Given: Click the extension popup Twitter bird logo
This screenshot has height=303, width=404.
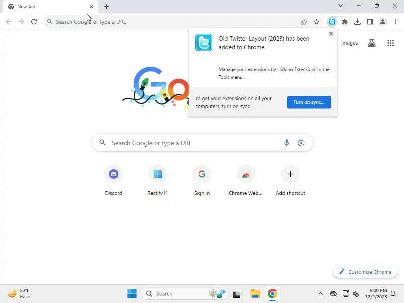Looking at the screenshot, I should coord(204,42).
